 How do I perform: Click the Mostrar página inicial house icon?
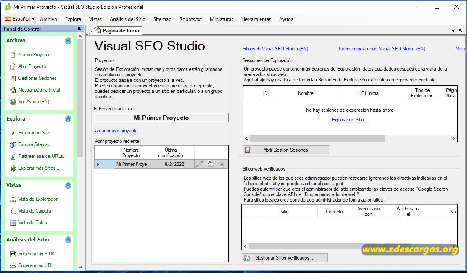(13, 90)
